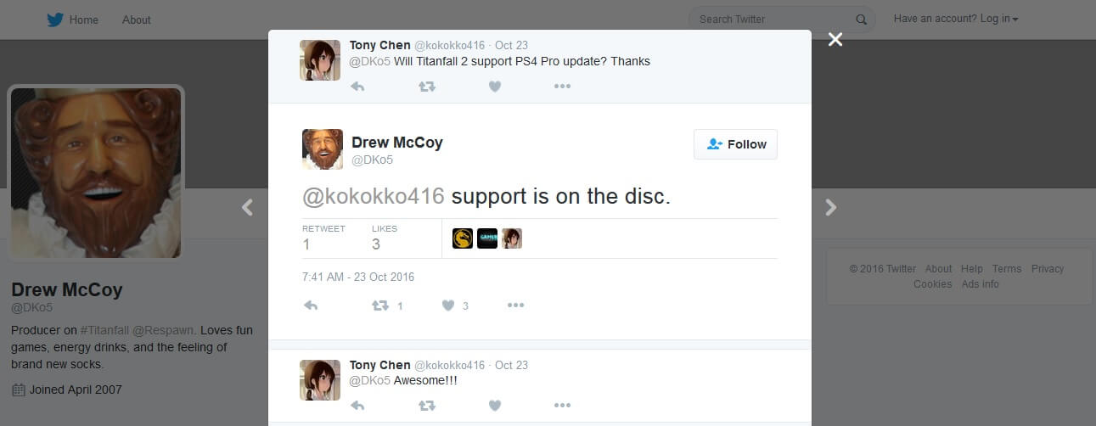
Task: Open more options on Tony Chen's top tweet
Action: (x=562, y=86)
